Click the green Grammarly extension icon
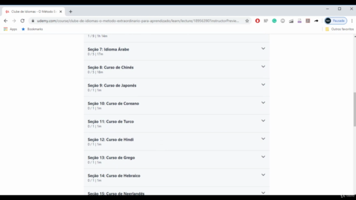Viewport: 356px width, 200px height. pyautogui.click(x=274, y=21)
